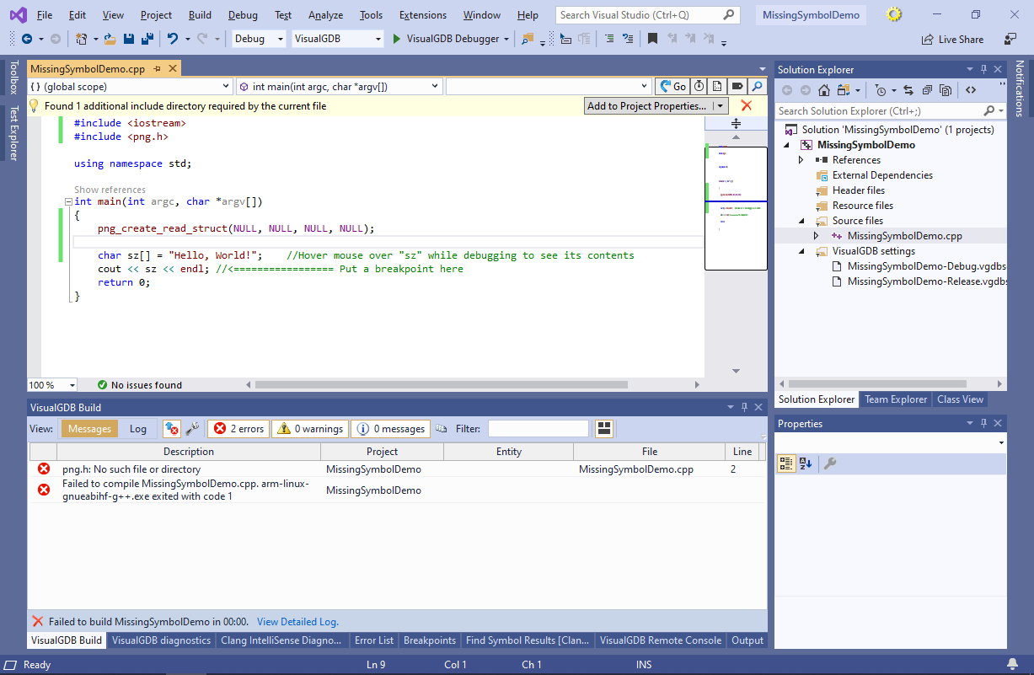Click Search Solution Explorer input field
This screenshot has height=675, width=1034.
890,110
